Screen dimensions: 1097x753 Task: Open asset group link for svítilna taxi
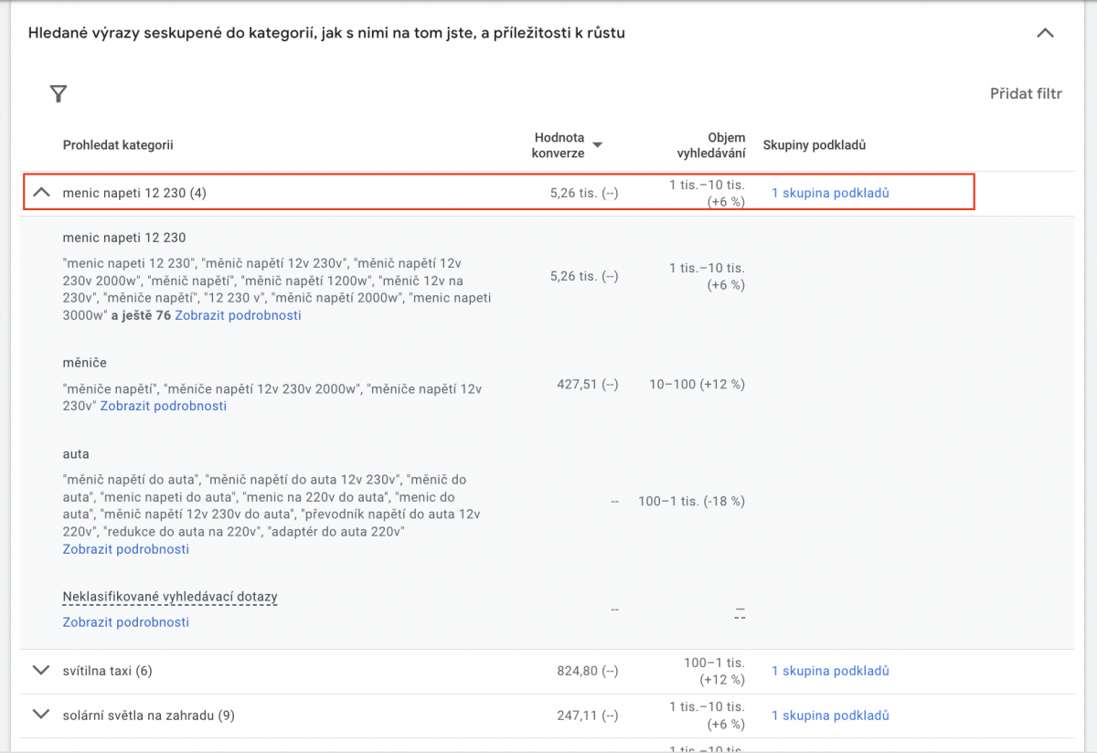[829, 671]
